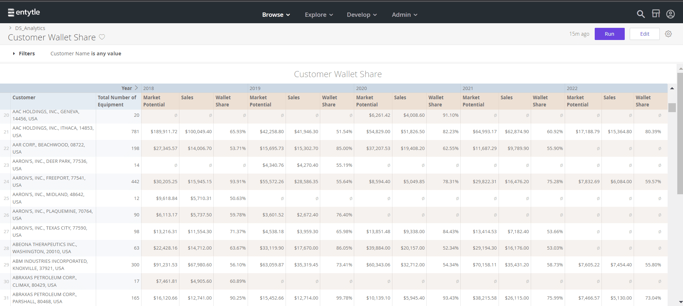Select AARON'S, INC., MIDLAND customer

point(48,198)
